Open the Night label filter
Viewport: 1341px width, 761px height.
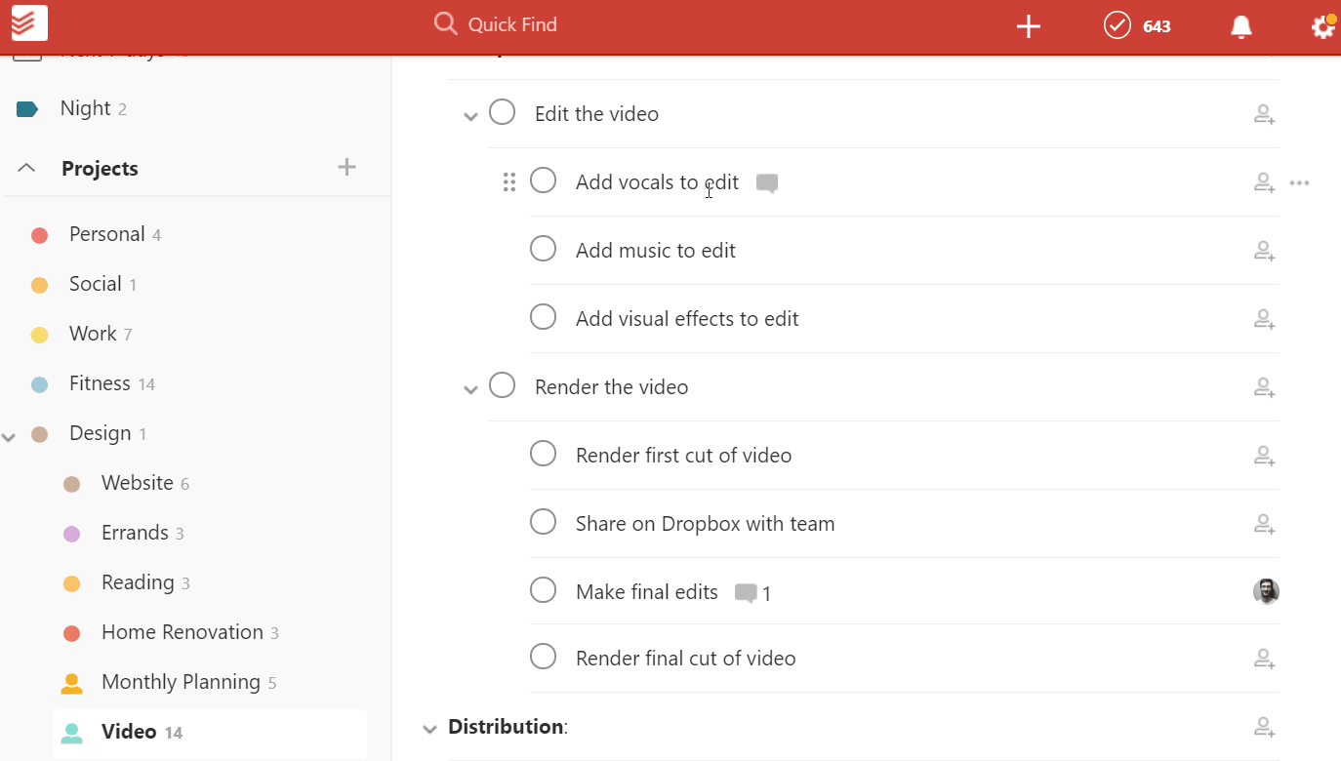click(x=85, y=108)
